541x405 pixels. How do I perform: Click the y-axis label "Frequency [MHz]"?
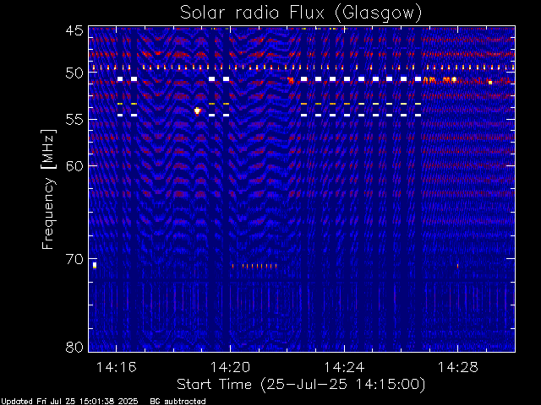click(x=48, y=189)
